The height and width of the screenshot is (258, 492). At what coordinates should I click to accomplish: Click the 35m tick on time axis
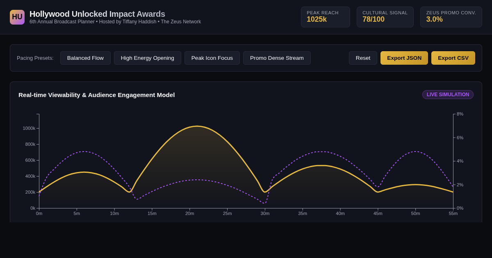[303, 213]
